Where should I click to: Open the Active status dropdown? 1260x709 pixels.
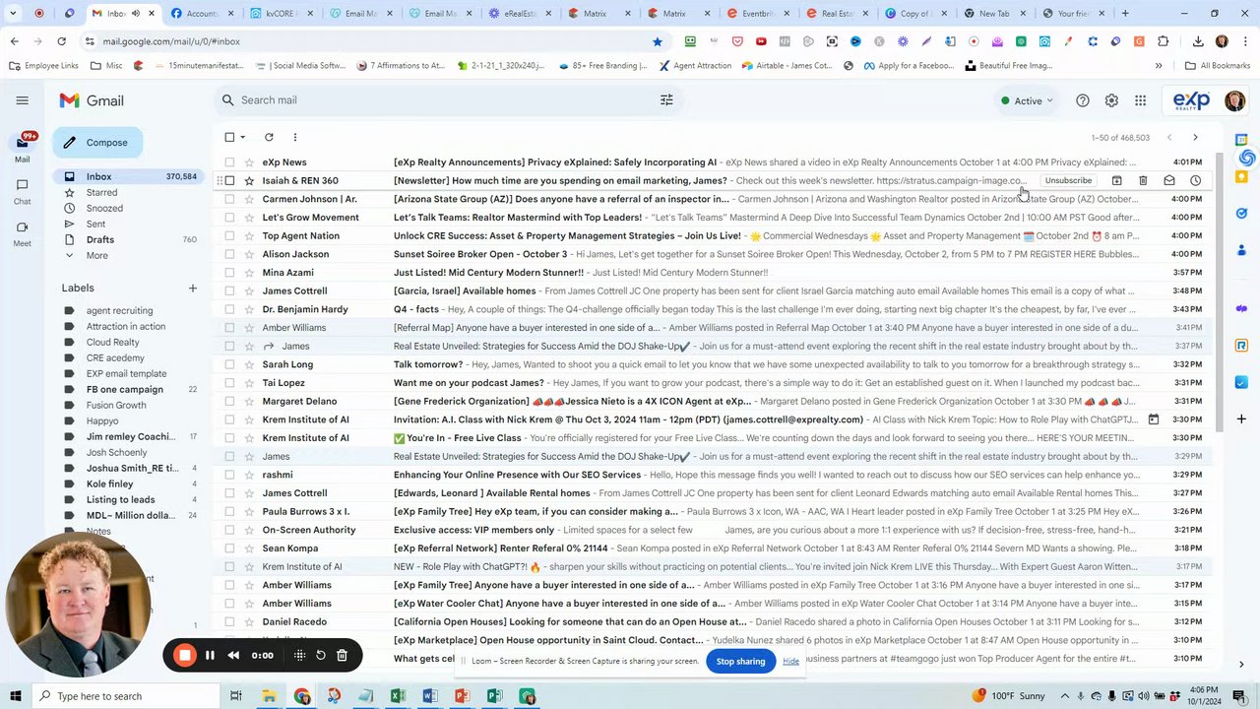click(x=1027, y=100)
